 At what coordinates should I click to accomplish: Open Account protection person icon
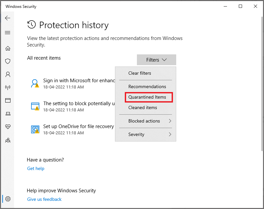click(x=8, y=74)
